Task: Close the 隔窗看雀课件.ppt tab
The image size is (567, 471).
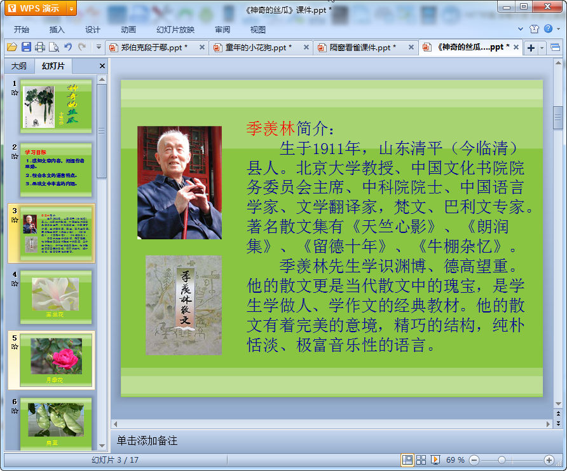Action: (411, 48)
